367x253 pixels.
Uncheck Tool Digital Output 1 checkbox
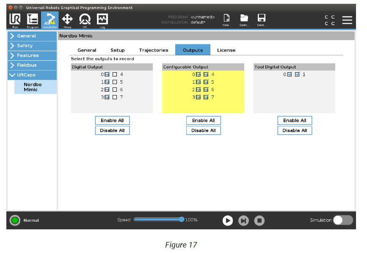pos(297,74)
